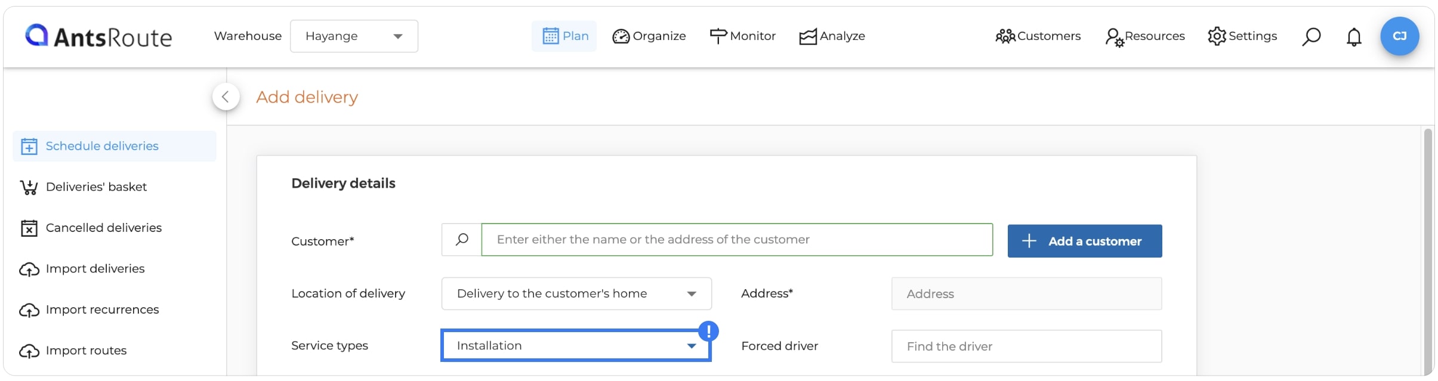This screenshot has height=381, width=1438.
Task: Click the blue exclamation badge on Service types
Action: (x=708, y=331)
